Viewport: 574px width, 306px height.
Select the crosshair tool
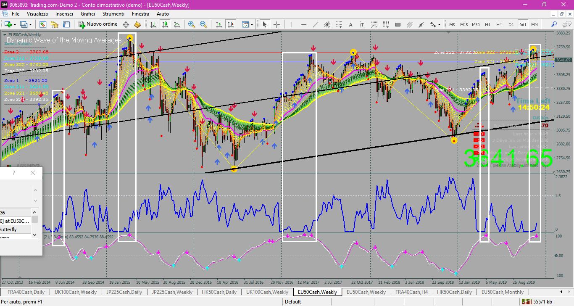tap(276, 24)
